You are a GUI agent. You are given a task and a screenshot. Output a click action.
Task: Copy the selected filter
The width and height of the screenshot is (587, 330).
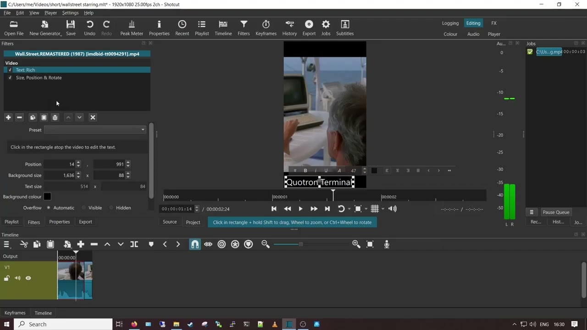point(33,117)
